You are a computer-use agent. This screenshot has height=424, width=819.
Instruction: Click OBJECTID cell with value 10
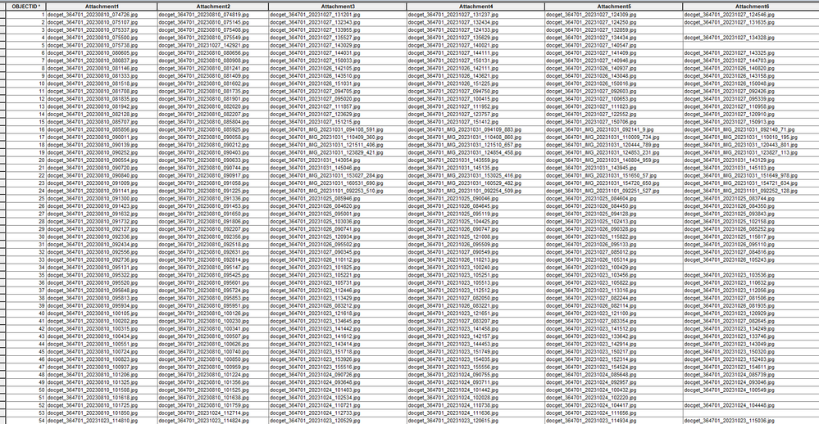[x=25, y=83]
